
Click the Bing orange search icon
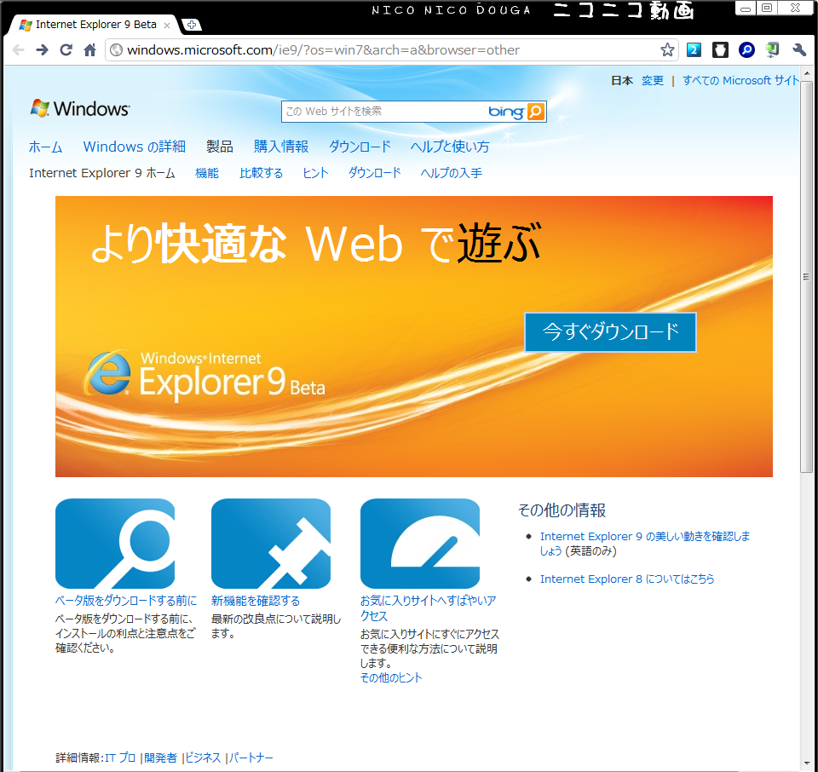(x=536, y=111)
